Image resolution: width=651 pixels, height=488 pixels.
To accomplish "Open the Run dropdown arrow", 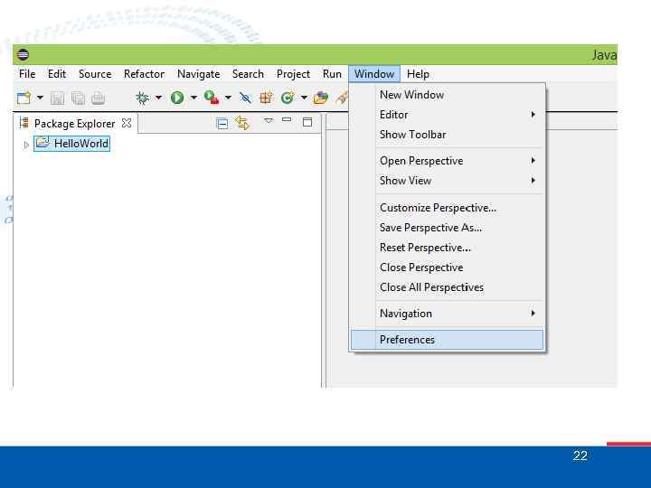I will tap(193, 98).
